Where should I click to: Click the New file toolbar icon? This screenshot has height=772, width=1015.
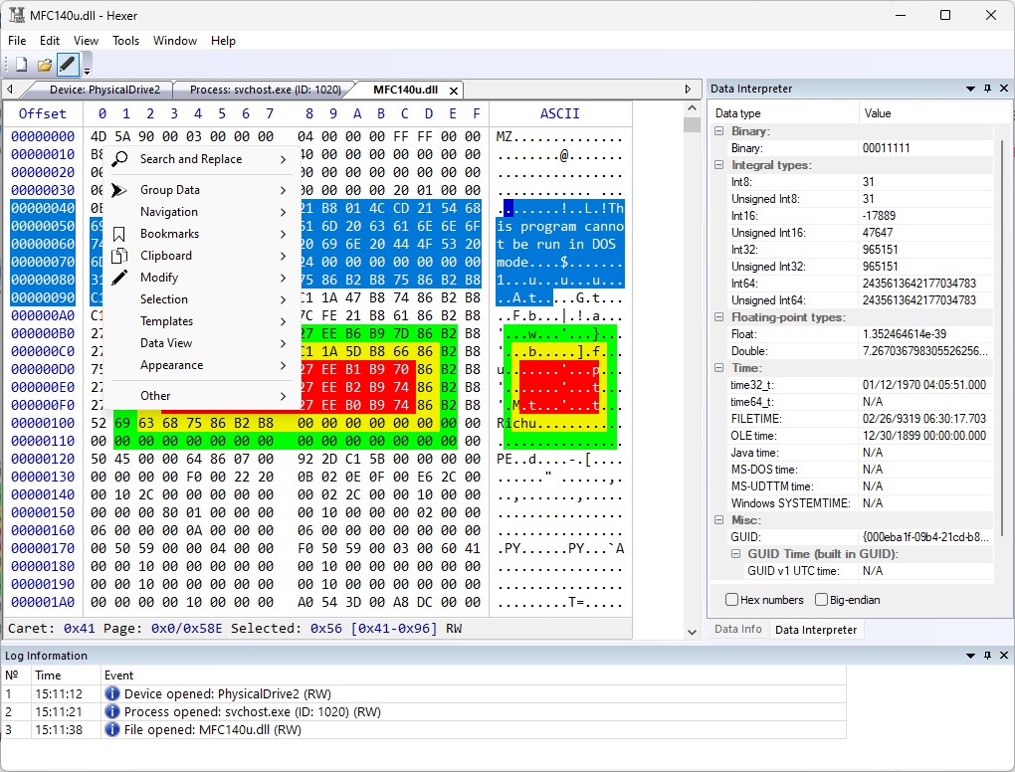[x=21, y=64]
